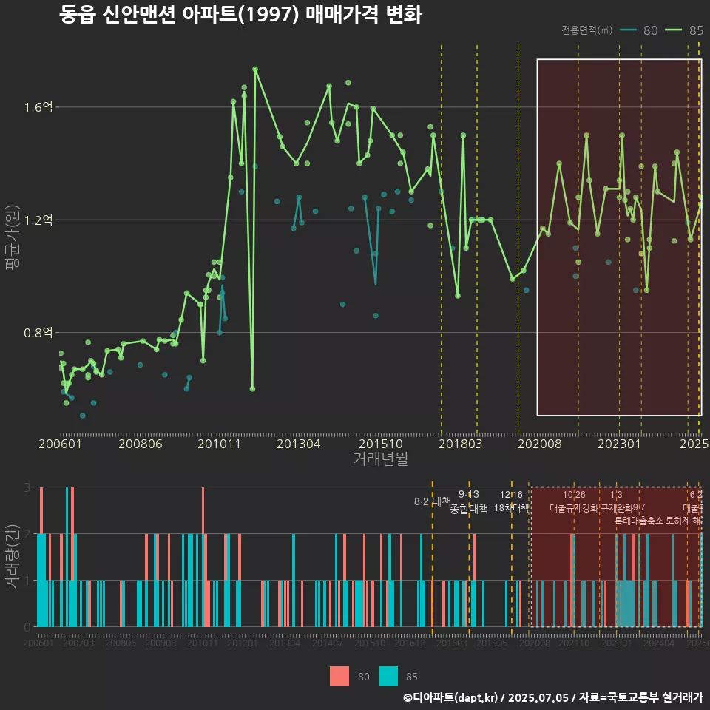This screenshot has height=710, width=710.
Task: Click the 1.2억 y-axis label
Action: pyautogui.click(x=38, y=220)
